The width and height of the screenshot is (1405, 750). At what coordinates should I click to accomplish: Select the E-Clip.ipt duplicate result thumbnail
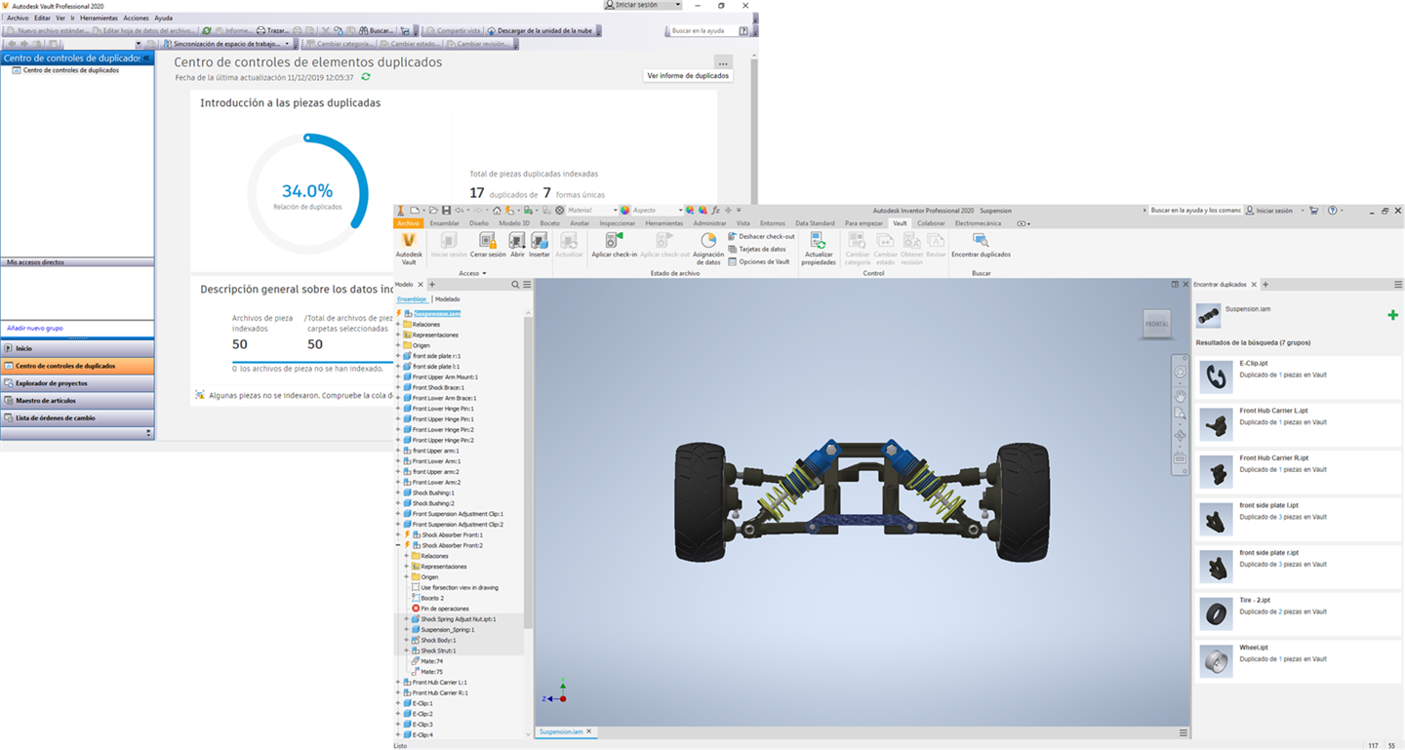tap(1216, 375)
